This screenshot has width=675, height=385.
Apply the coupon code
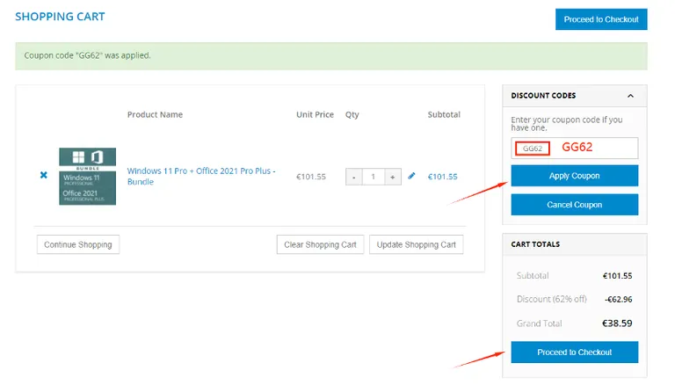[x=574, y=176]
